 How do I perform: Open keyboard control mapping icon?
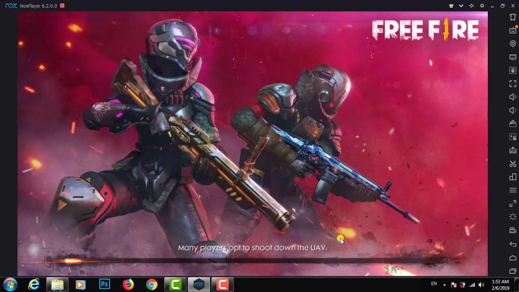coord(513,30)
